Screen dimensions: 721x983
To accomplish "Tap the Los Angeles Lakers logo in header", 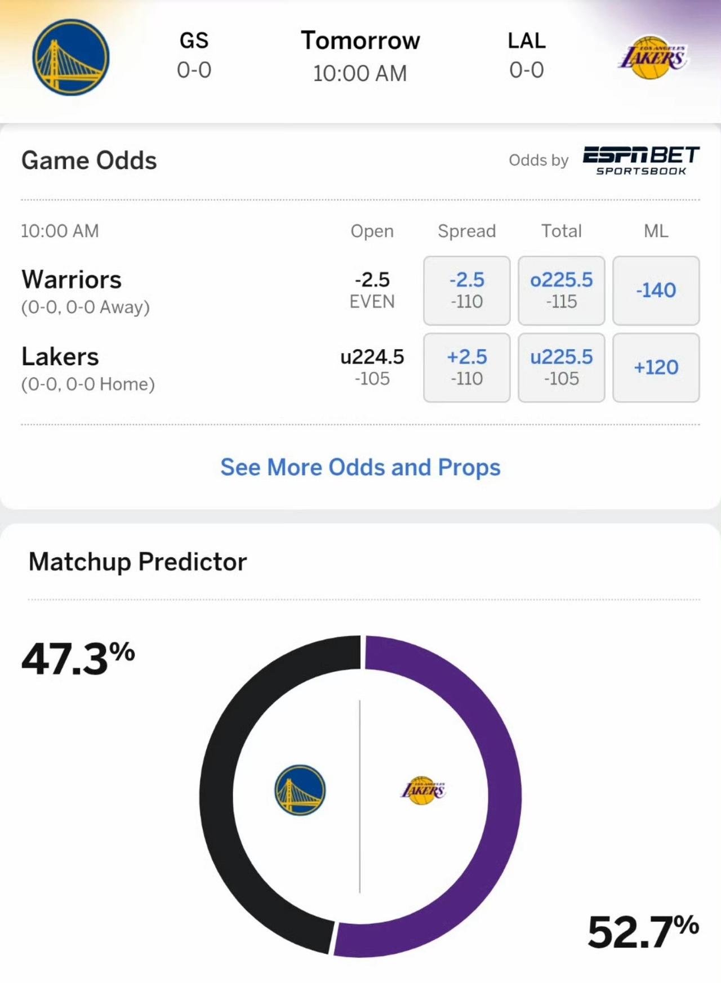I will (652, 57).
